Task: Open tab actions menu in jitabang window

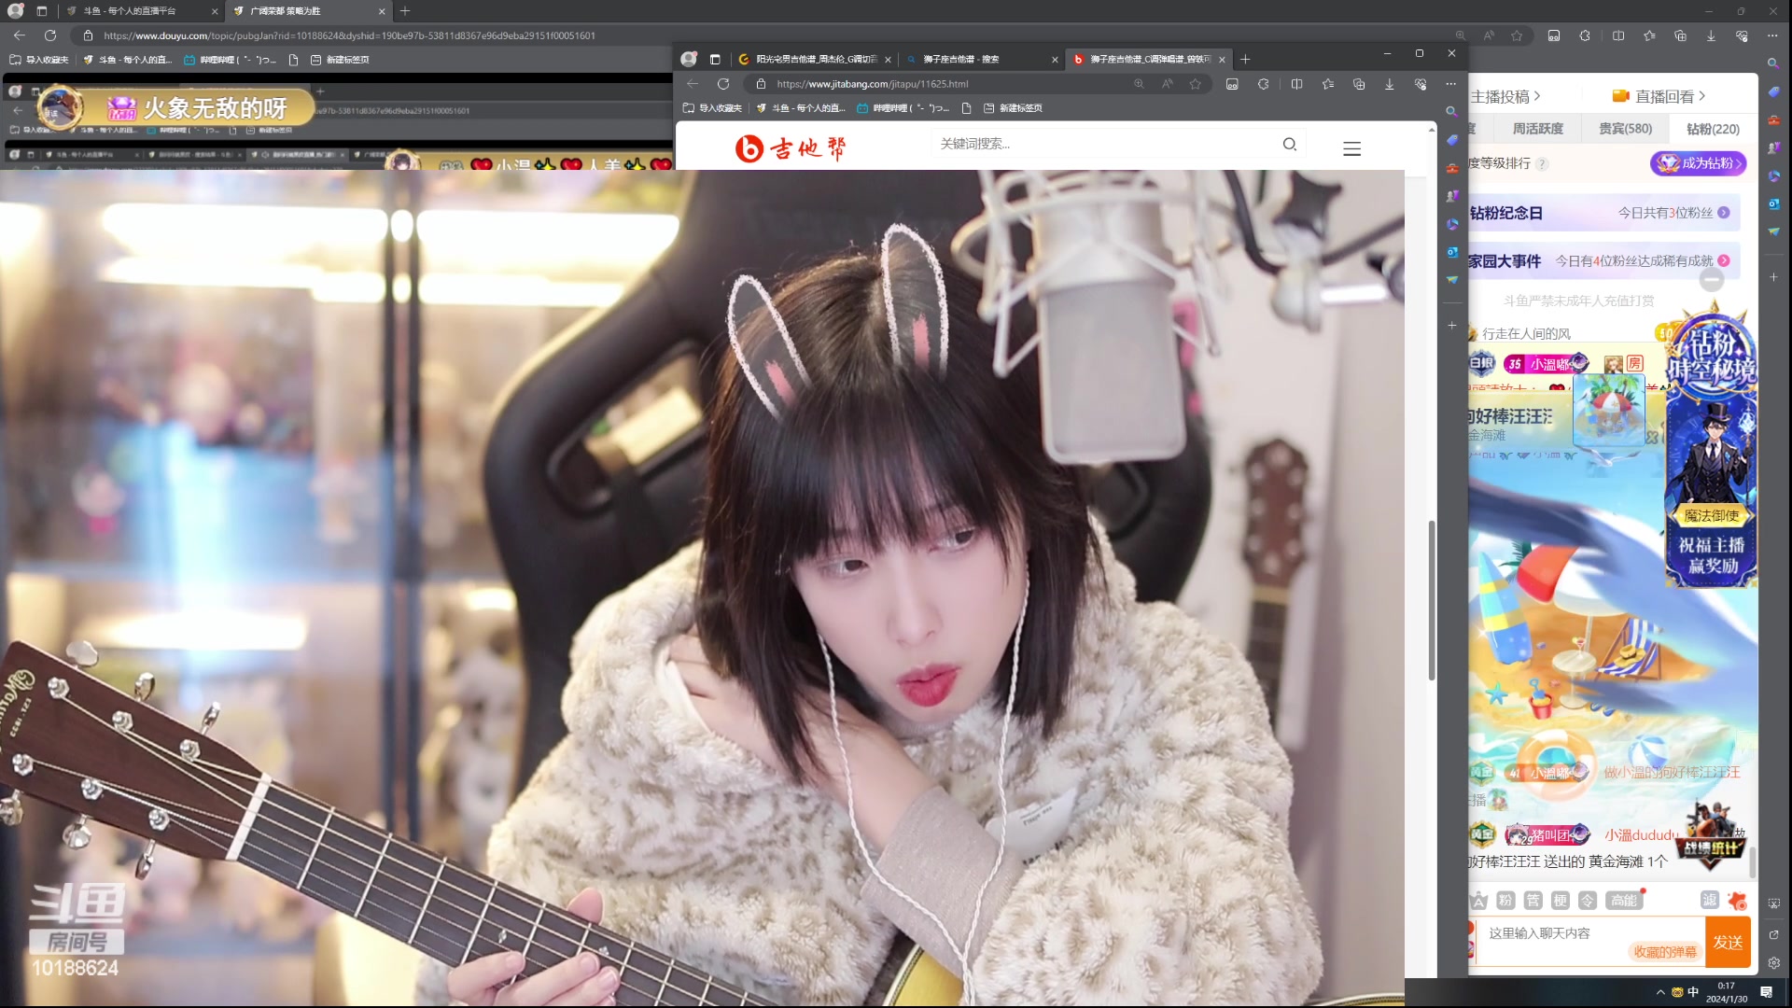Action: [x=715, y=59]
